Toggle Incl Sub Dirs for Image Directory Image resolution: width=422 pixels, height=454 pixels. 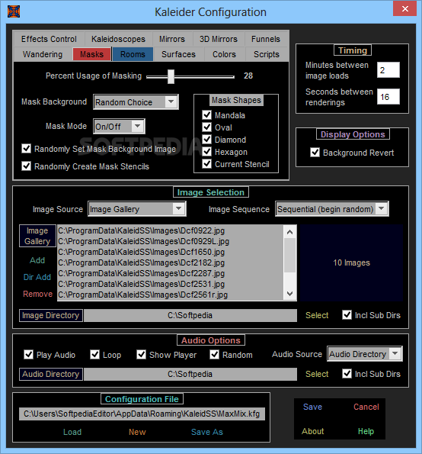tap(347, 314)
